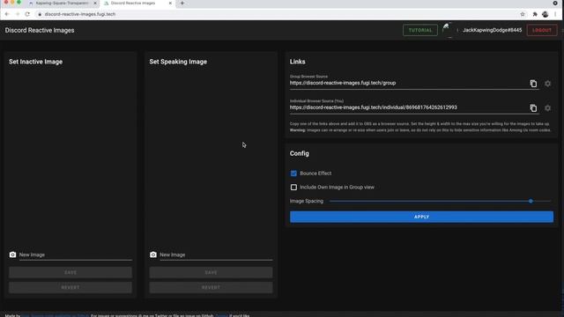Screen dimensions: 564x317
Task: Reload the page with refresh icon
Action: [27, 14]
